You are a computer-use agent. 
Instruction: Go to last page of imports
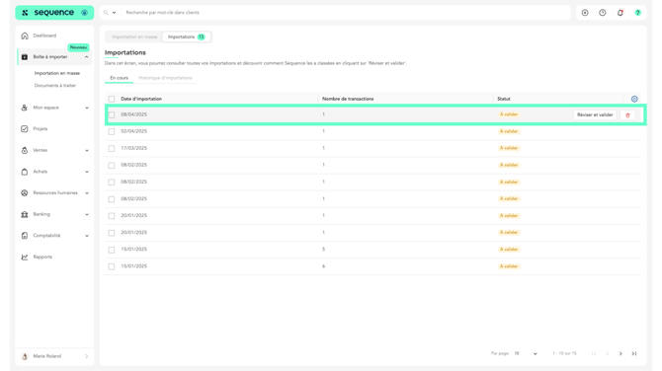click(x=634, y=353)
